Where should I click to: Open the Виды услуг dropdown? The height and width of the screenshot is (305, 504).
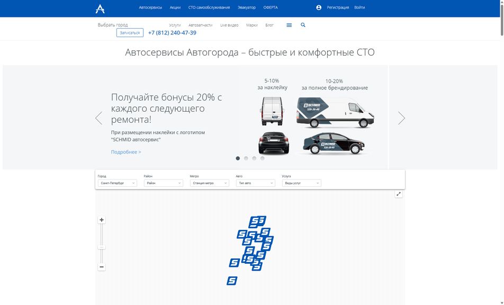coord(302,183)
